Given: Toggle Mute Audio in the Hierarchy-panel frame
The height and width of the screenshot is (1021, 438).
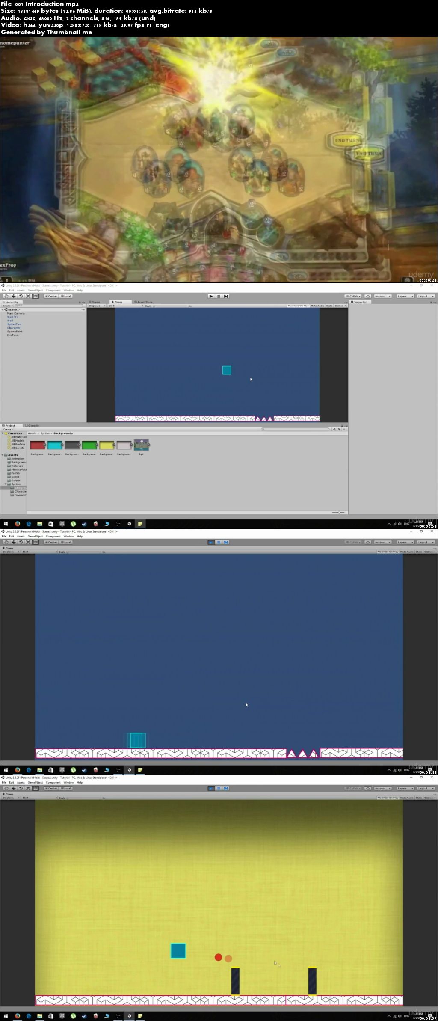Looking at the screenshot, I should pos(317,306).
